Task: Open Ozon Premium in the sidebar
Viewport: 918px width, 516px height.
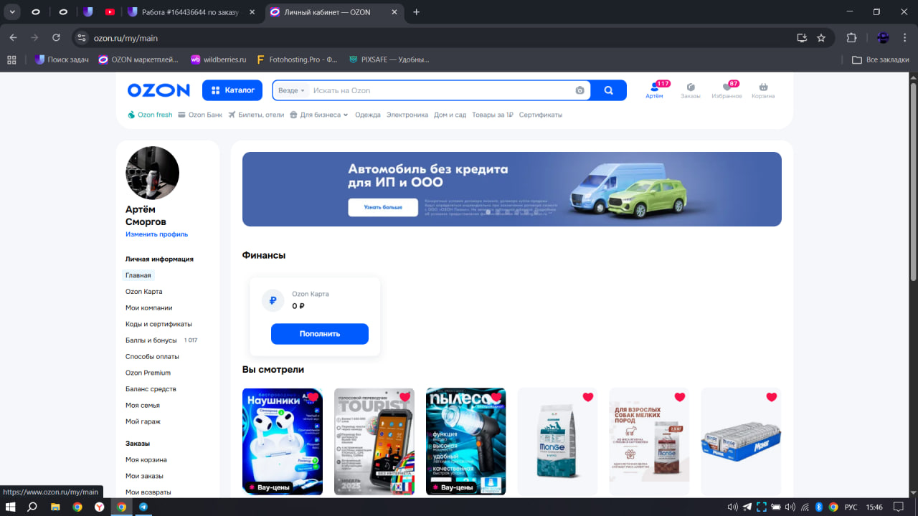Action: pos(148,373)
